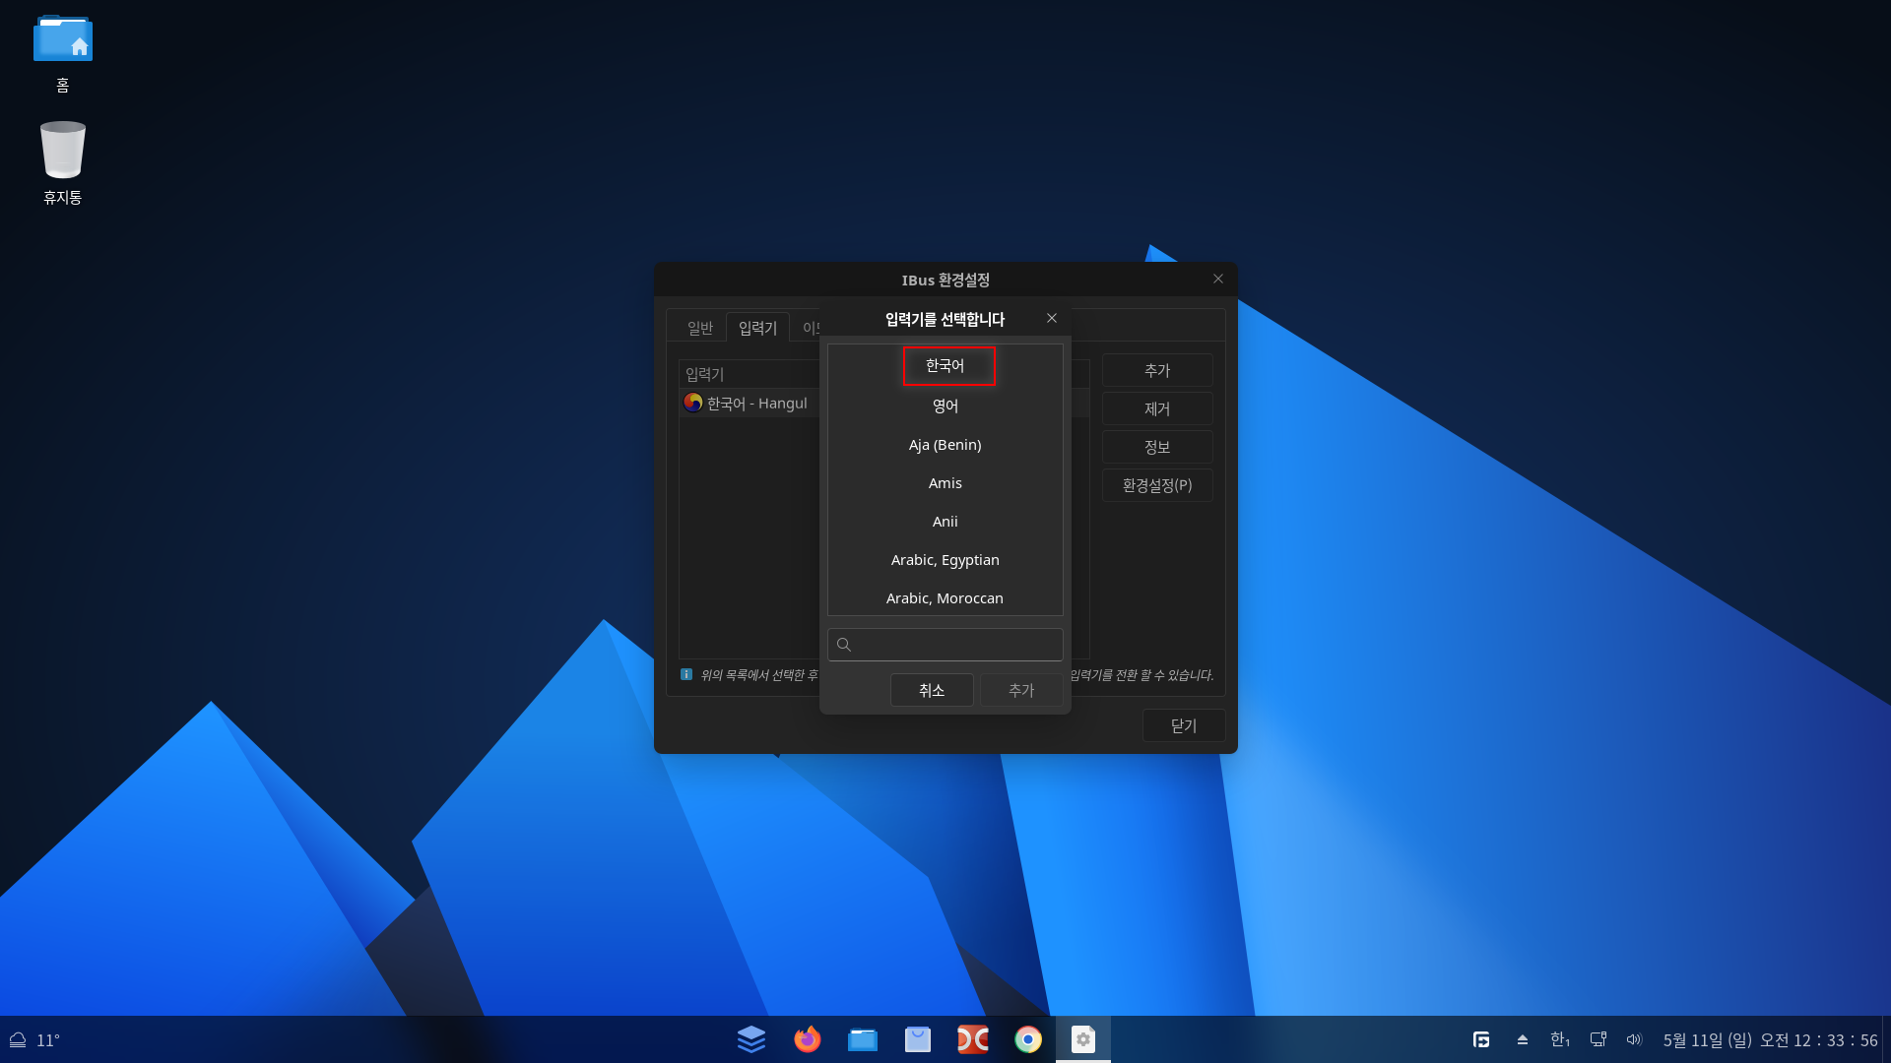Click the weather widget in taskbar
Viewport: 1891px width, 1063px height.
pyautogui.click(x=34, y=1040)
